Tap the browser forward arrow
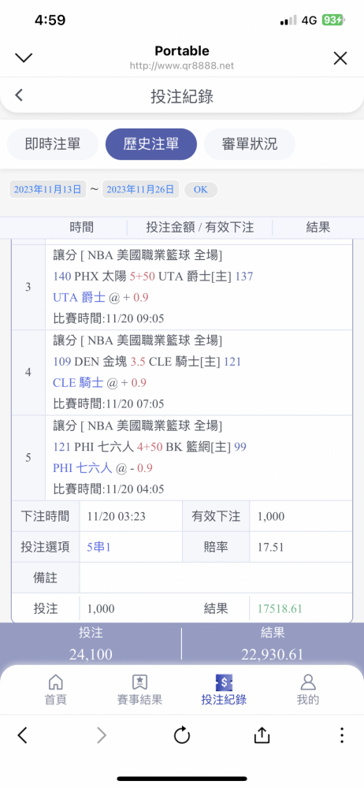The width and height of the screenshot is (364, 788). (x=102, y=736)
